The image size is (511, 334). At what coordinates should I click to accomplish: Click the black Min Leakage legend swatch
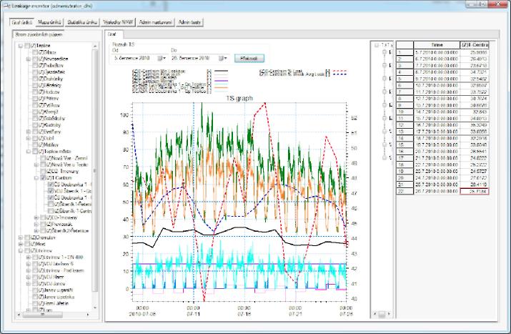(x=222, y=71)
